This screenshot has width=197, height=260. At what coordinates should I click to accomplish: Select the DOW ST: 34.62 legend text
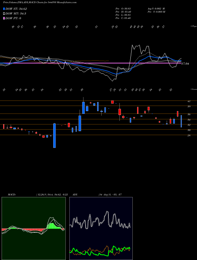16,9
